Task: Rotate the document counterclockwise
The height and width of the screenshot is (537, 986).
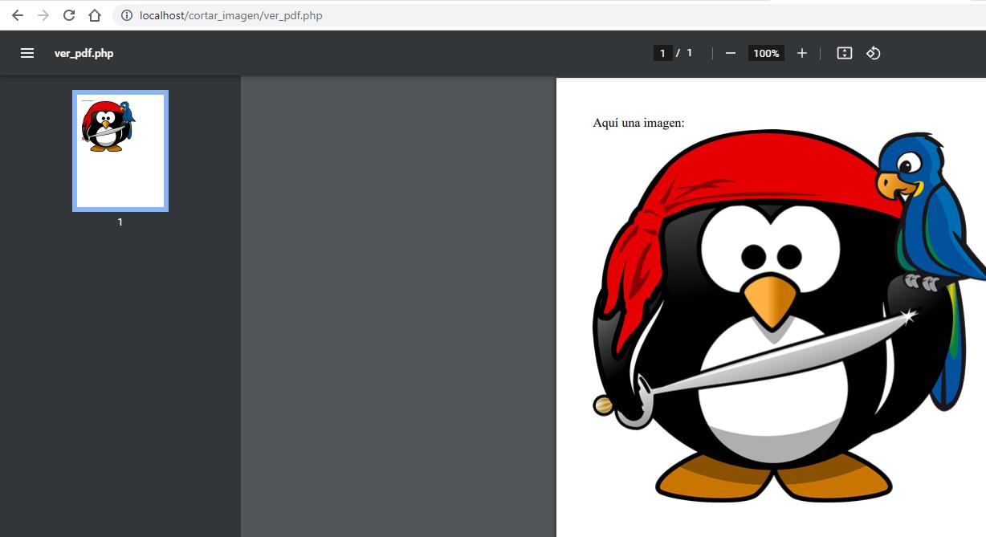Action: [x=874, y=53]
